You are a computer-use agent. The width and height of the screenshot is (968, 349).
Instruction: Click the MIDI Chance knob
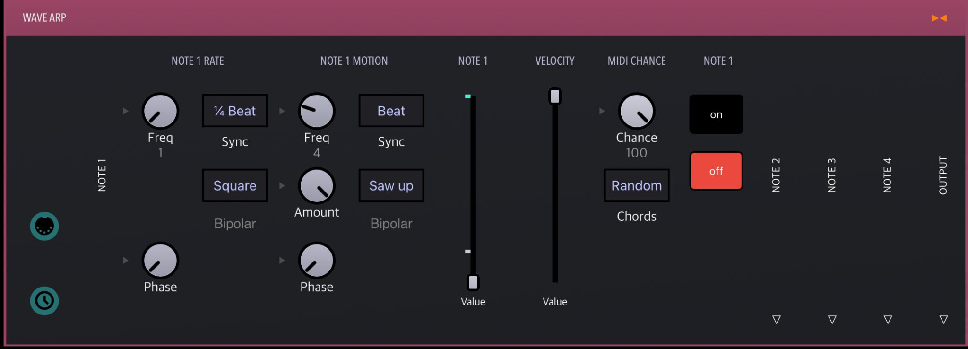coord(637,111)
